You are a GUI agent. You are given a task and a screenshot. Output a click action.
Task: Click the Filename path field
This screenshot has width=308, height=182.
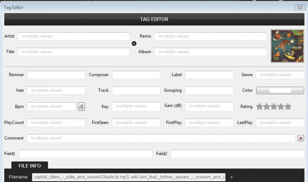coord(129,177)
